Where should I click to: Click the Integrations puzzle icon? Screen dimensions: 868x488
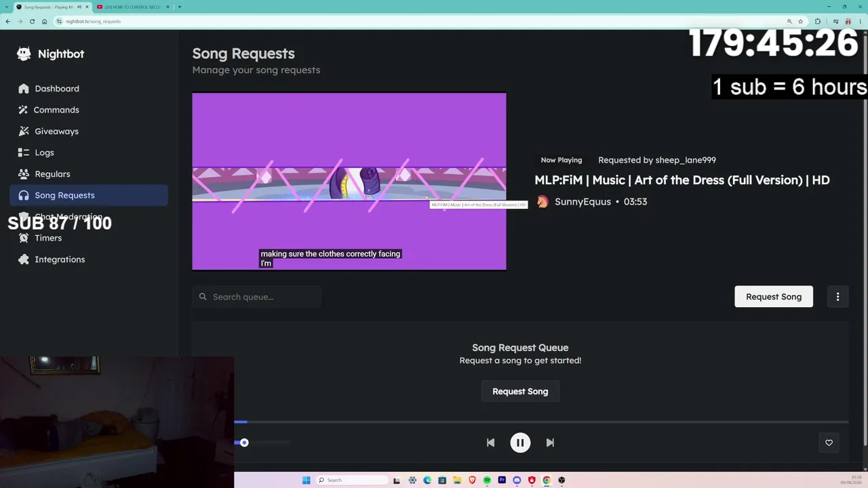(24, 260)
